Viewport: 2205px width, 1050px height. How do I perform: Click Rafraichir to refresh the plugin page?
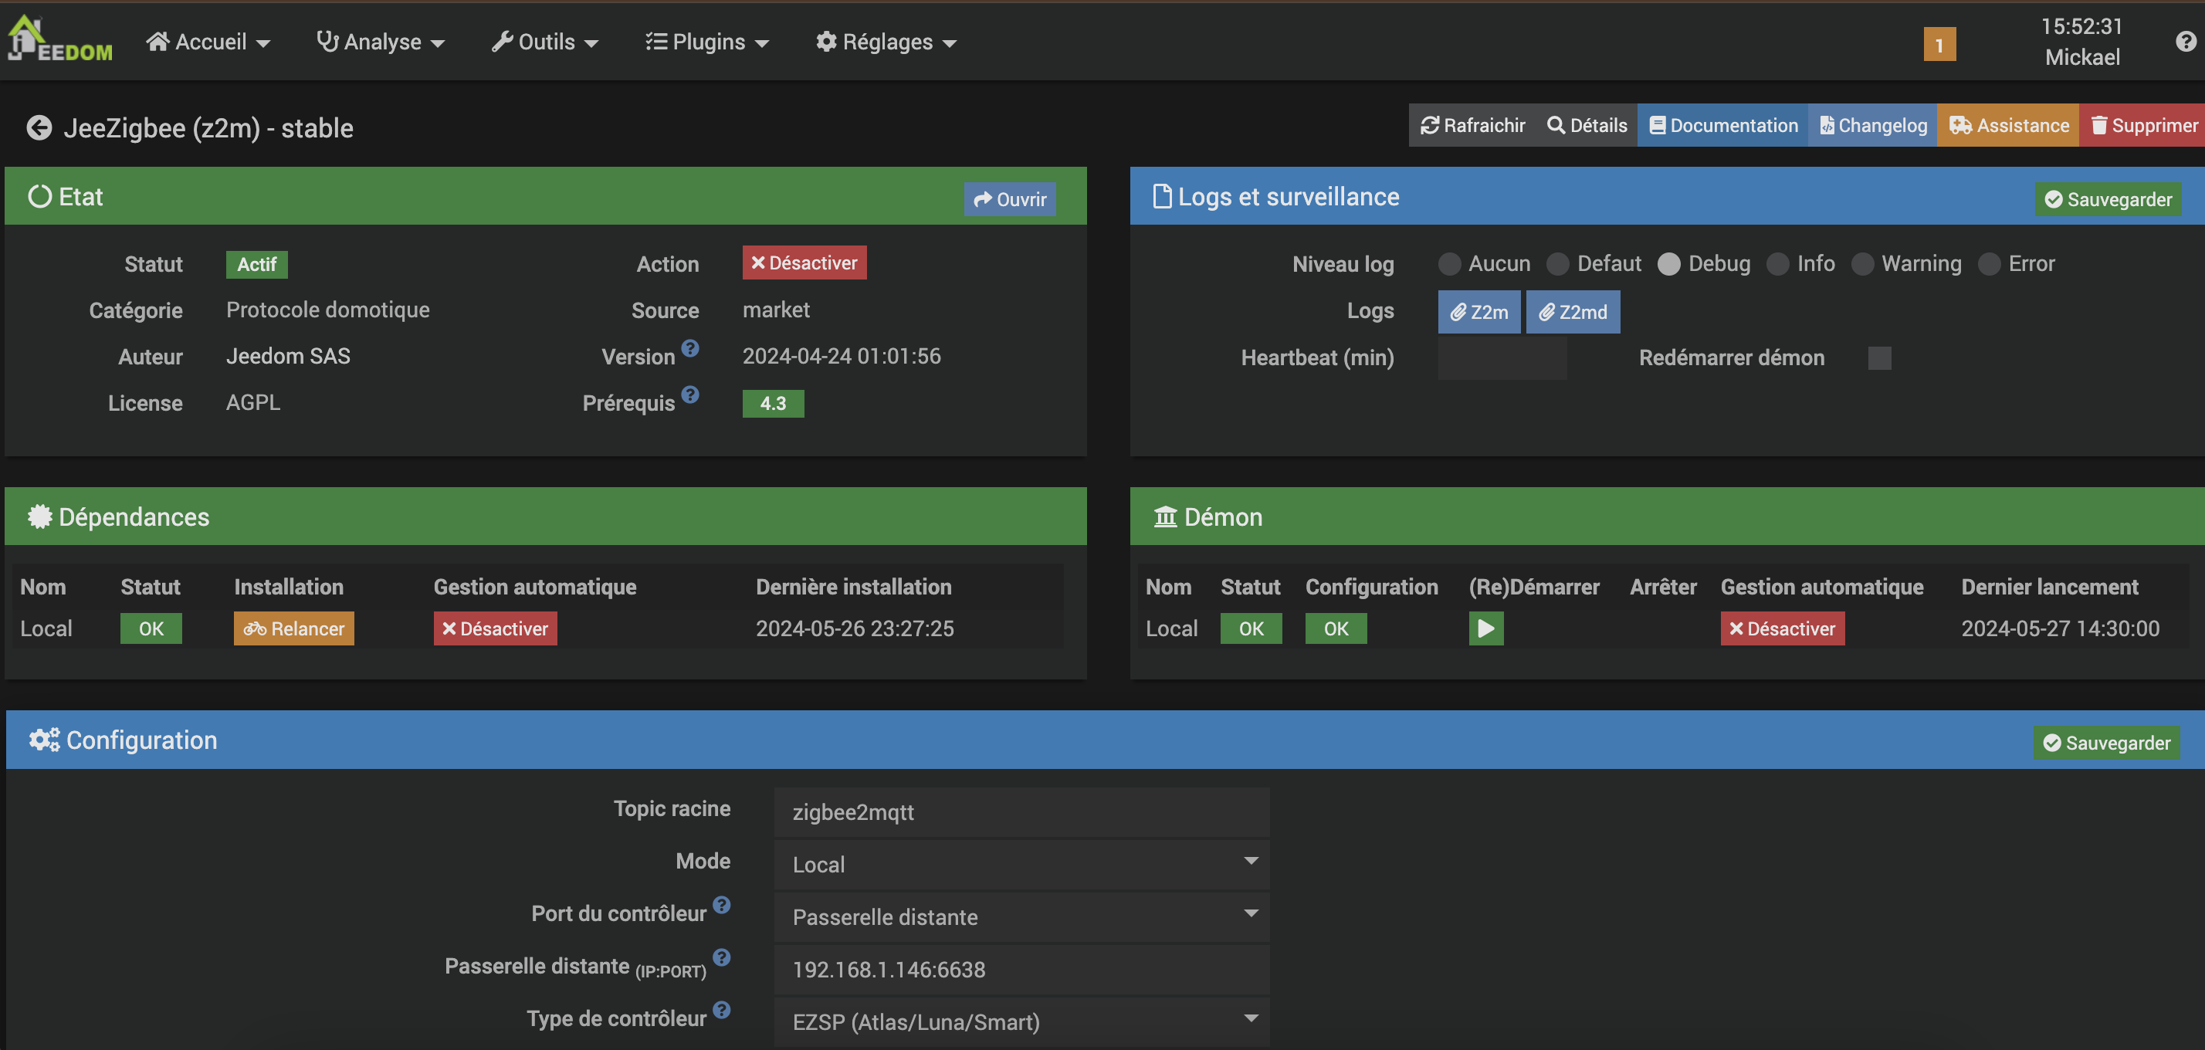[1472, 126]
